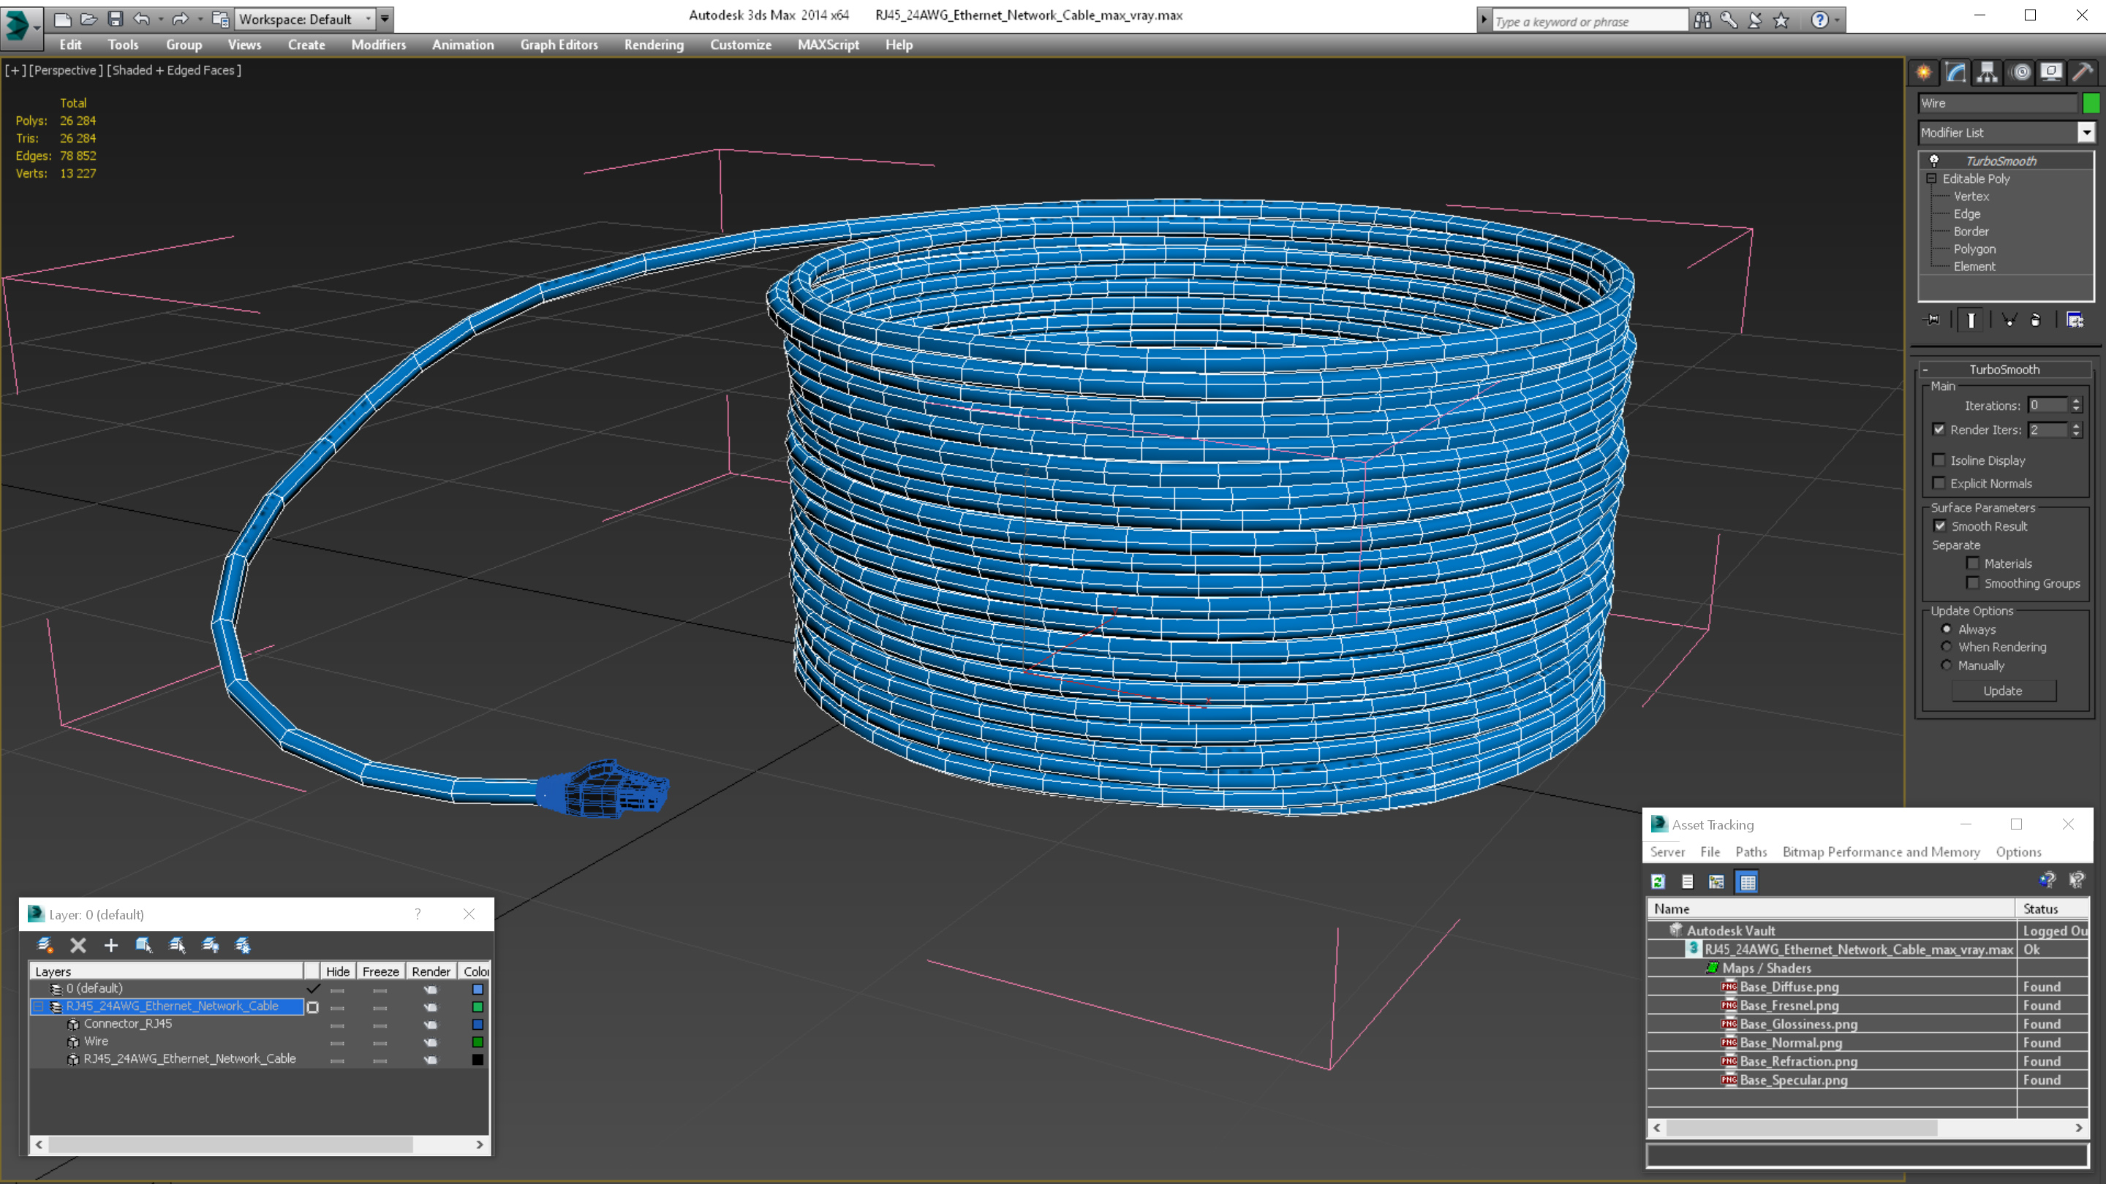This screenshot has height=1184, width=2106.
Task: Open the Rendering menu
Action: (x=653, y=45)
